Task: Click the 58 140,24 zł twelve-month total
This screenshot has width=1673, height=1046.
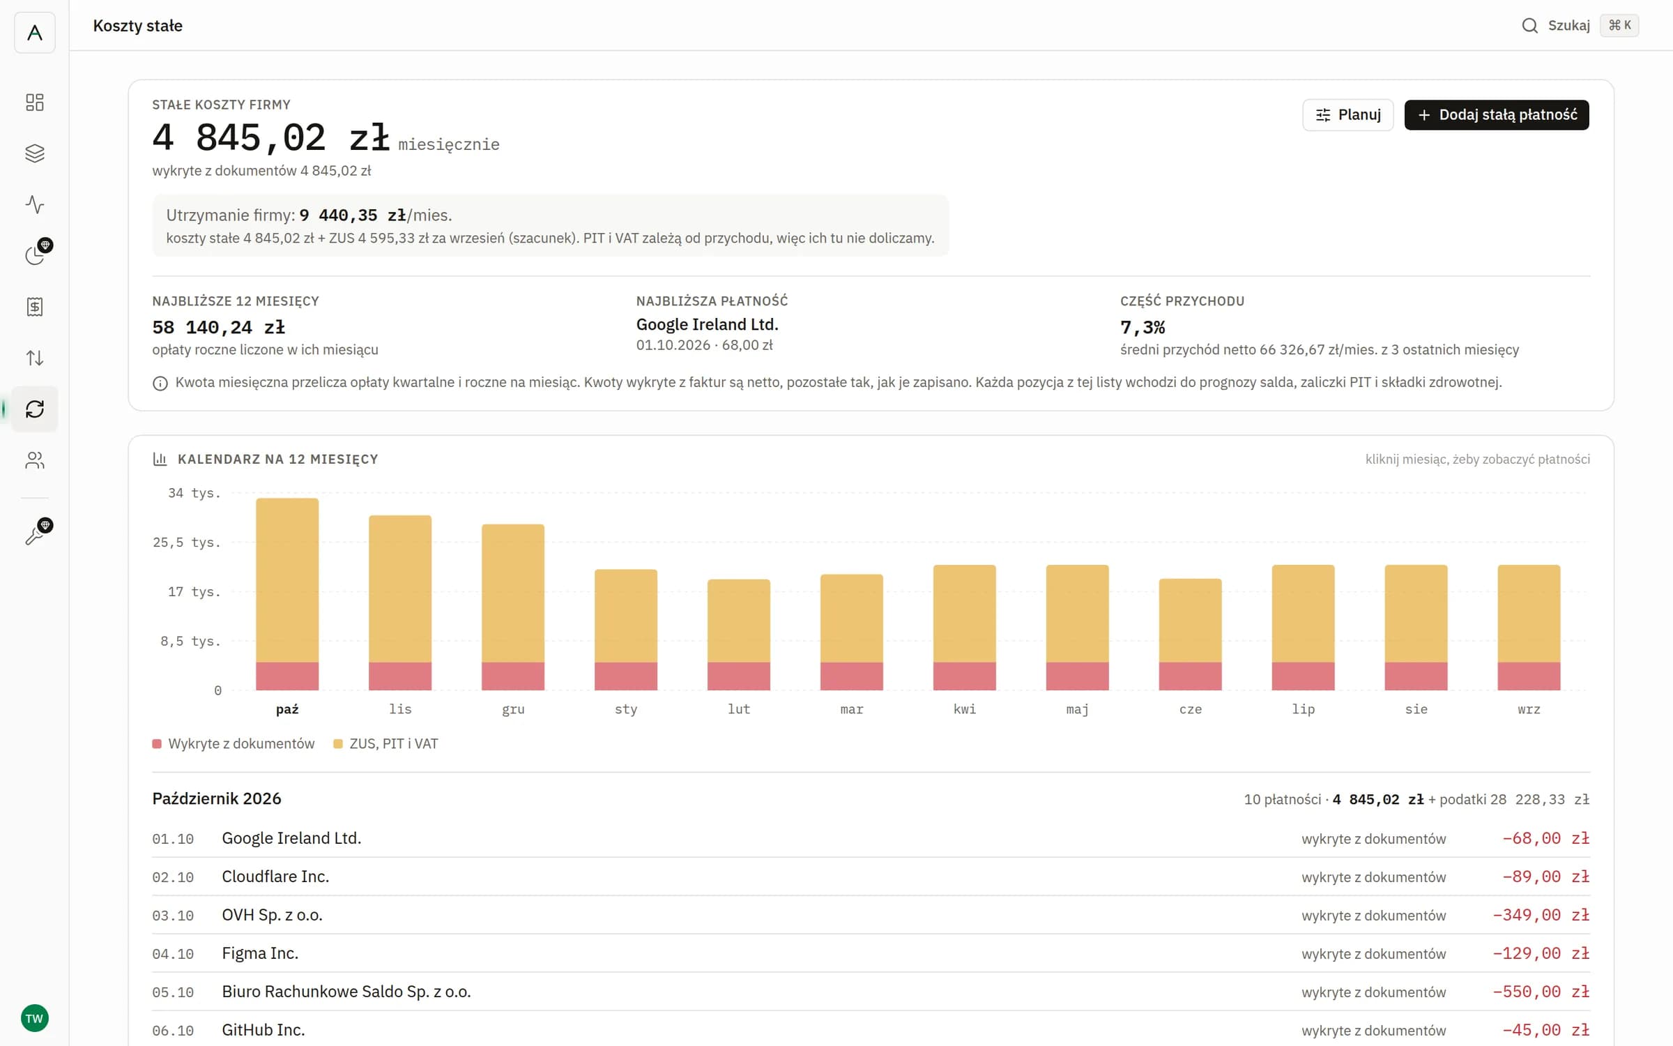Action: tap(219, 327)
